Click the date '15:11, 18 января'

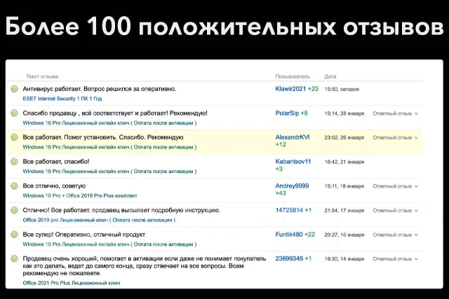tap(344, 186)
